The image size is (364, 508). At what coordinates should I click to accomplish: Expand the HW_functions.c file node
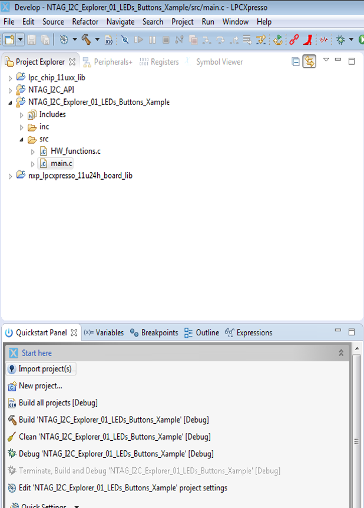click(x=32, y=151)
